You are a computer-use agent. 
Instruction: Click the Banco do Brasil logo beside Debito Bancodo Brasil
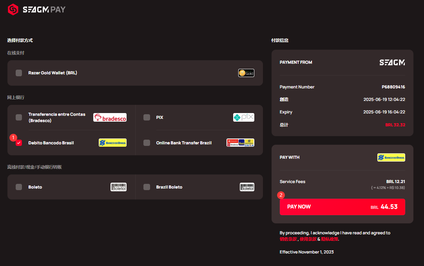[112, 143]
